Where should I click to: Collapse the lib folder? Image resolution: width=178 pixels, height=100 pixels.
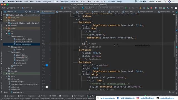pos(6,34)
